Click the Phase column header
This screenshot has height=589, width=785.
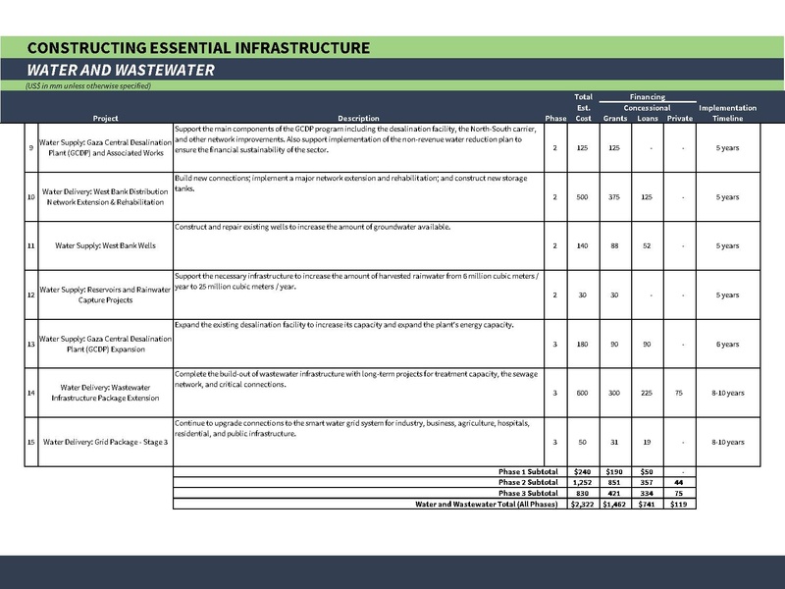(554, 119)
